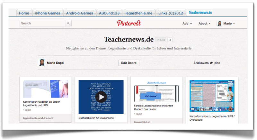This screenshot has width=257, height=140.
Task: Select the Teachernews.de tab
Action: [x=200, y=13]
